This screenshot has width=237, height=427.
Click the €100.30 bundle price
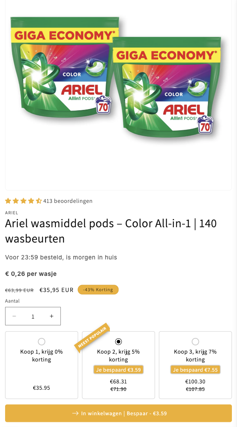pyautogui.click(x=195, y=381)
